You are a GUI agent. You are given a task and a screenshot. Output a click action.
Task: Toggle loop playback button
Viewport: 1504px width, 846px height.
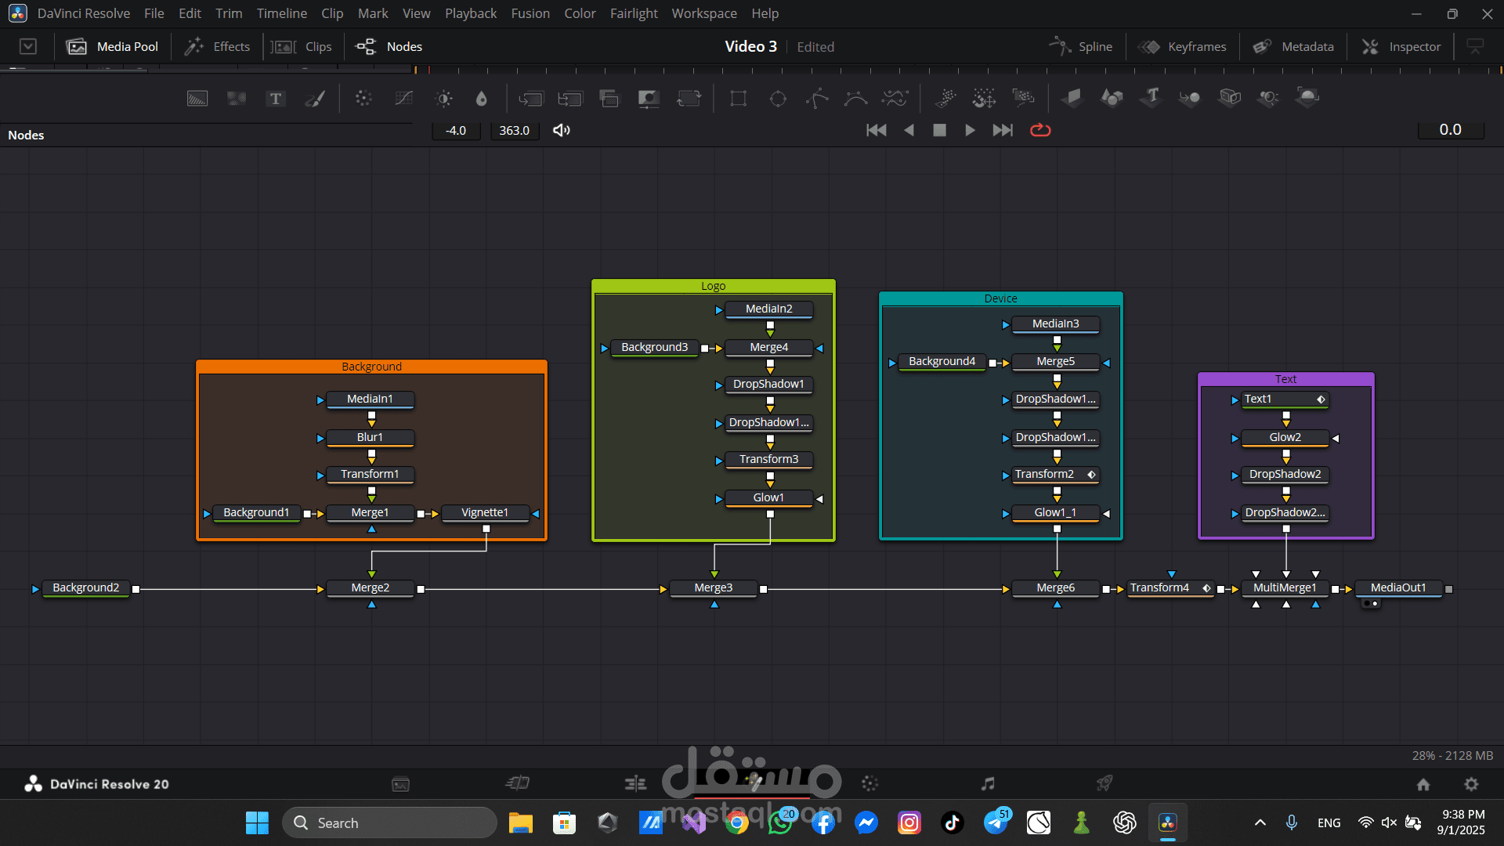pos(1040,130)
